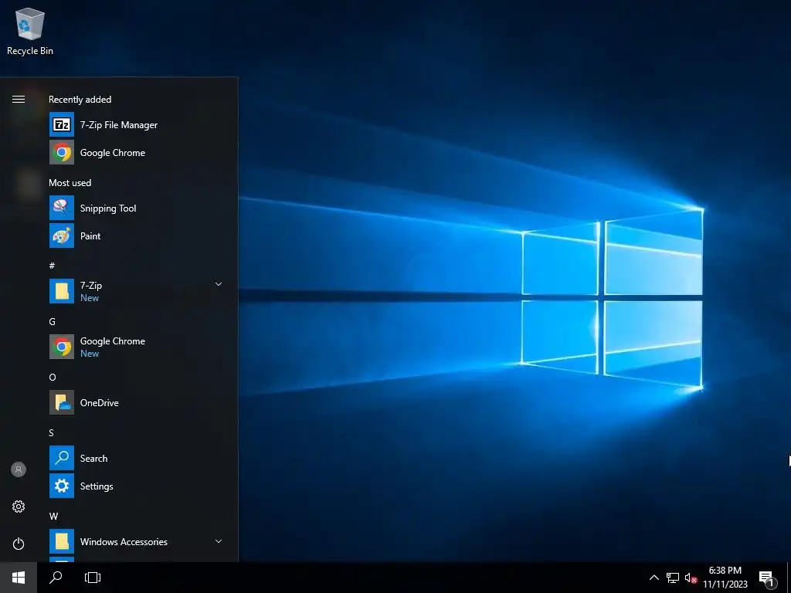791x593 pixels.
Task: Click the network tray icon
Action: tap(673, 578)
